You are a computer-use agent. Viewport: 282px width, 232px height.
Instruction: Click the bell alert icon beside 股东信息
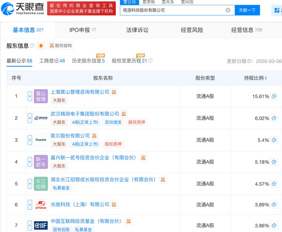coord(41,46)
